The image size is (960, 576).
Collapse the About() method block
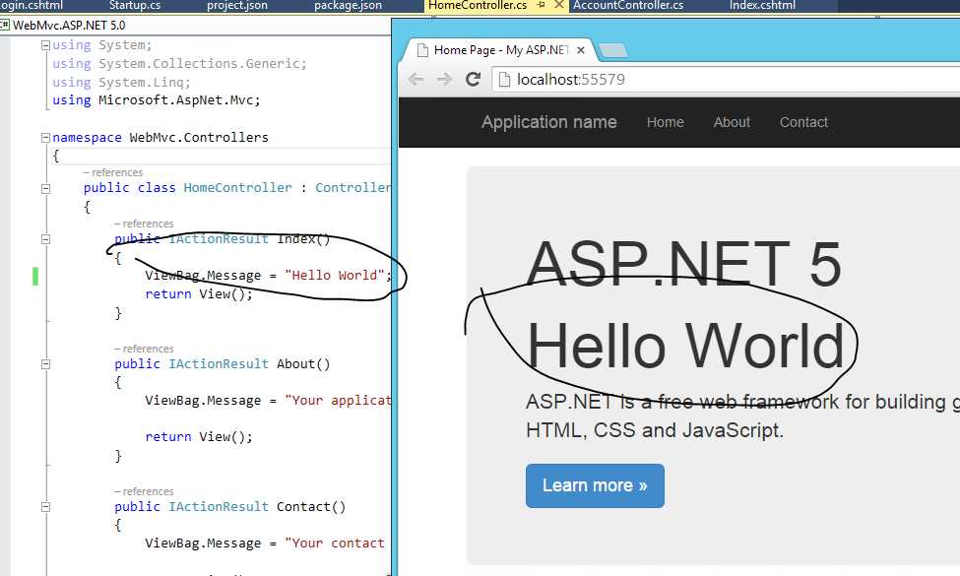pos(45,364)
